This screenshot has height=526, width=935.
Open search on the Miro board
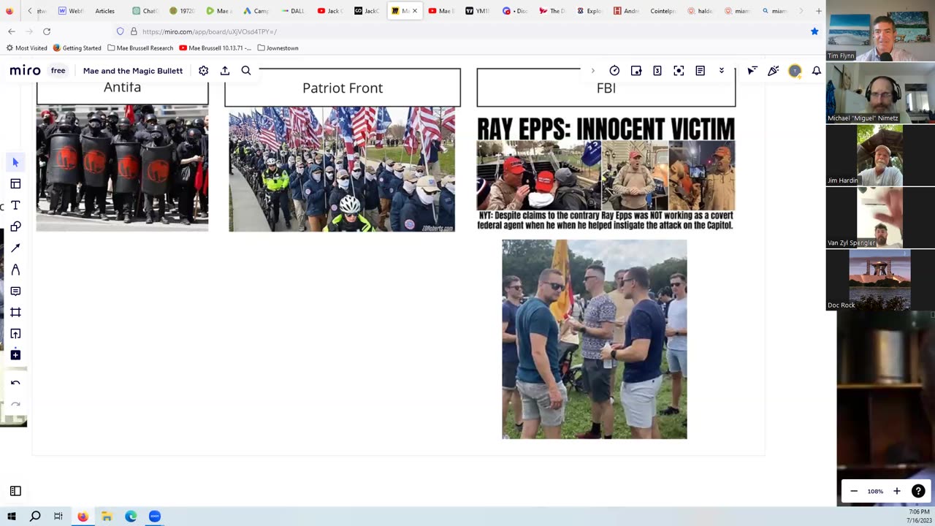246,71
